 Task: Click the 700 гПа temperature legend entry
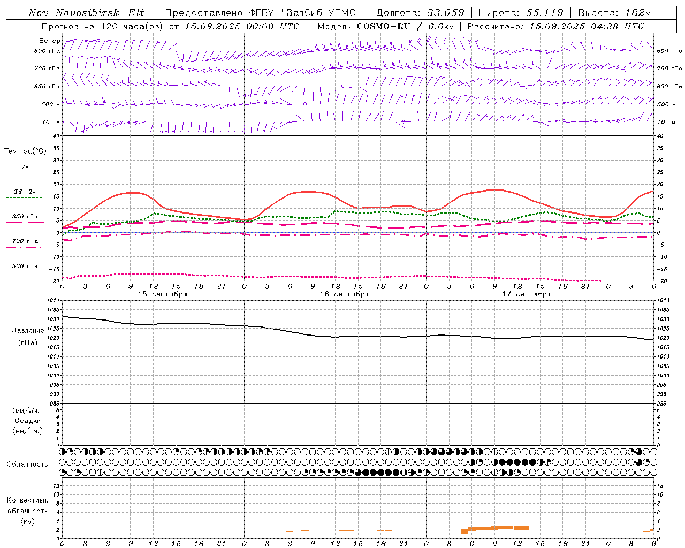(25, 241)
